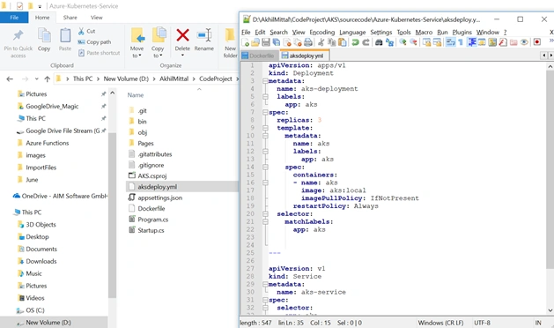The height and width of the screenshot is (328, 554).
Task: Collapse the containers fold marker on line 14
Action: click(x=265, y=167)
